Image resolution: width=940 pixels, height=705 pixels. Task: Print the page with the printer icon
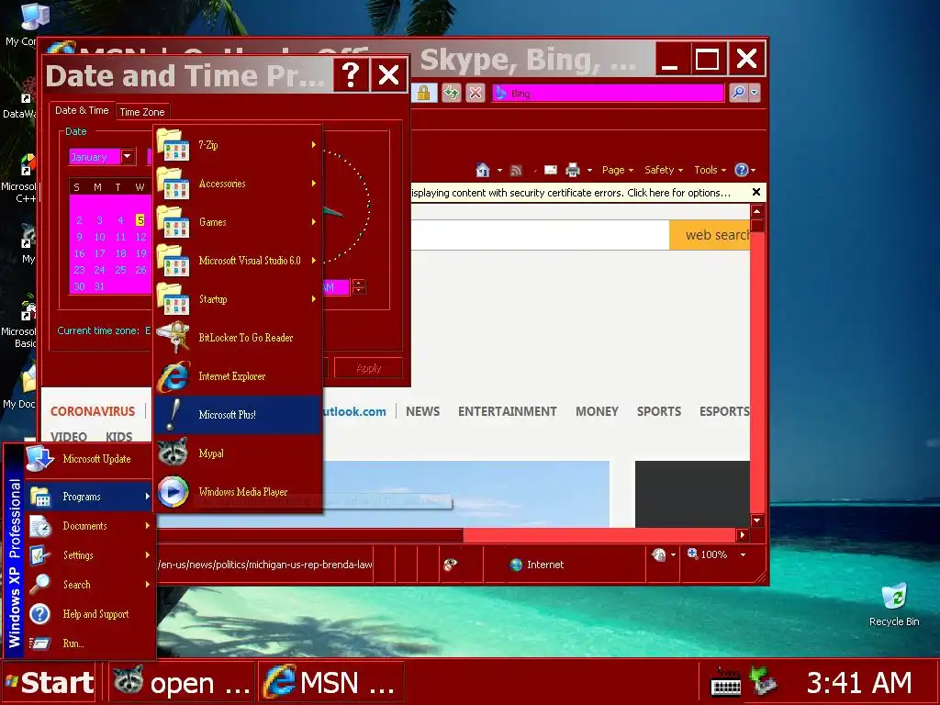point(573,170)
